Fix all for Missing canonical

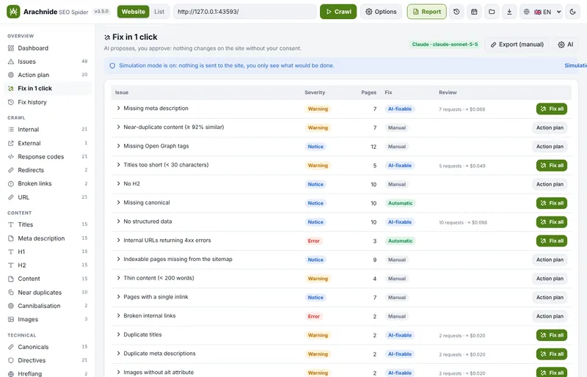[x=552, y=203]
